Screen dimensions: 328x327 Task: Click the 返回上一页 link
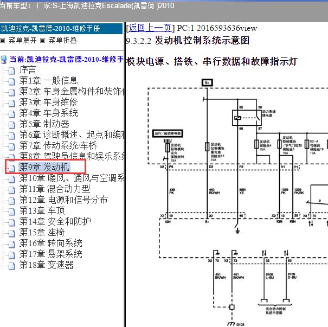click(150, 28)
